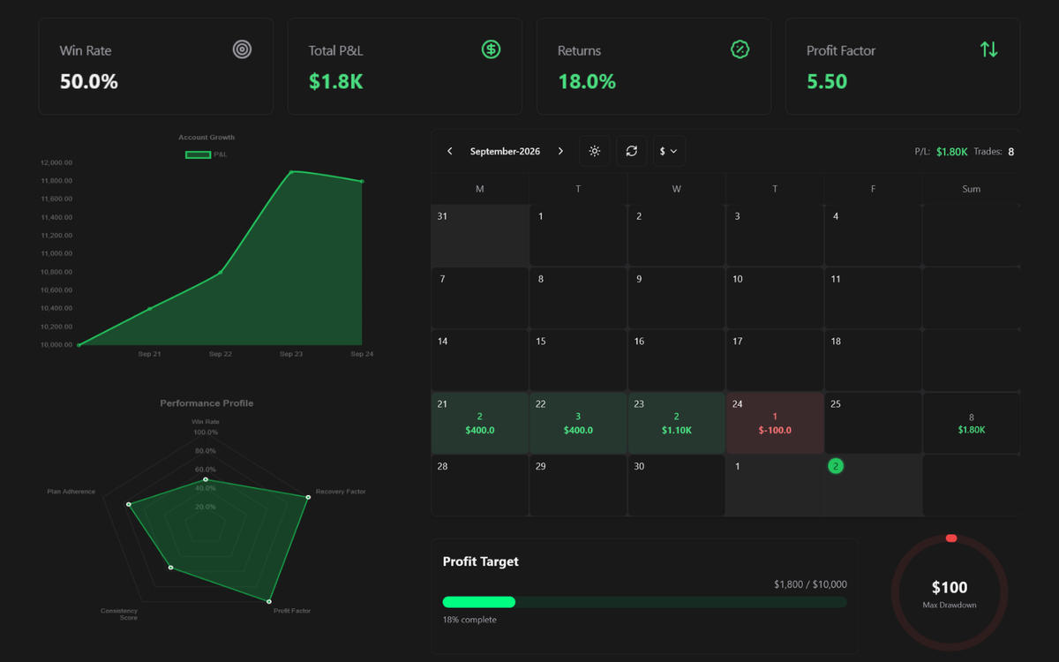Click the '18% complete' text
Viewport: 1059px width, 662px height.
[469, 620]
